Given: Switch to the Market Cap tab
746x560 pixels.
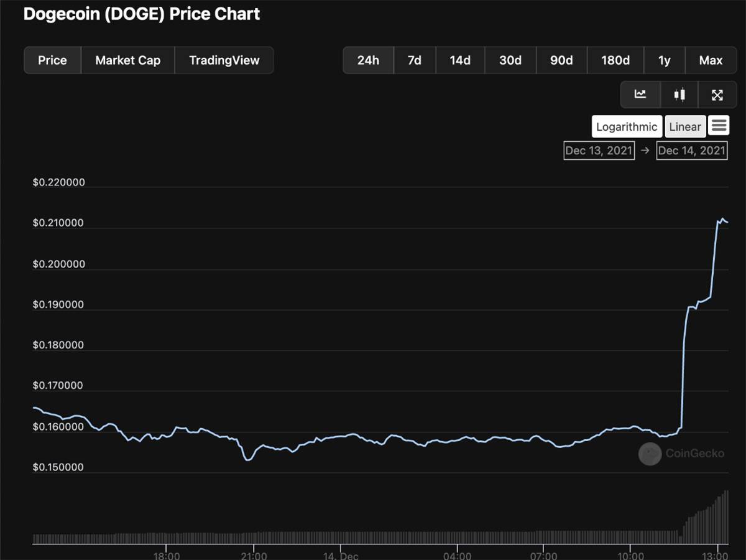Looking at the screenshot, I should (x=127, y=60).
